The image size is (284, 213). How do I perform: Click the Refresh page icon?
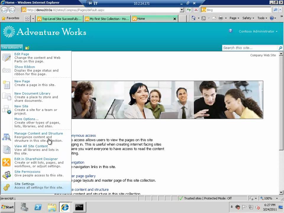[189, 10]
